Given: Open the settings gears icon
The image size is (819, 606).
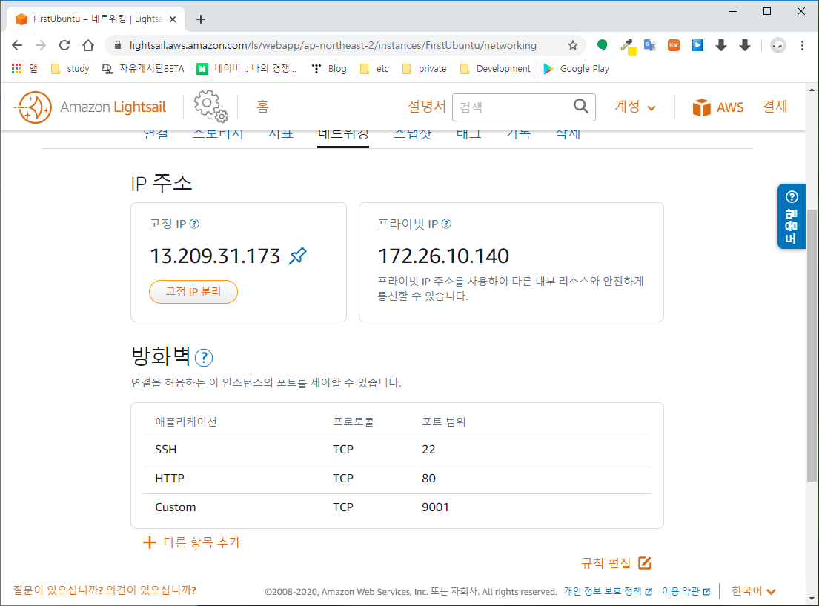Looking at the screenshot, I should click(x=211, y=106).
